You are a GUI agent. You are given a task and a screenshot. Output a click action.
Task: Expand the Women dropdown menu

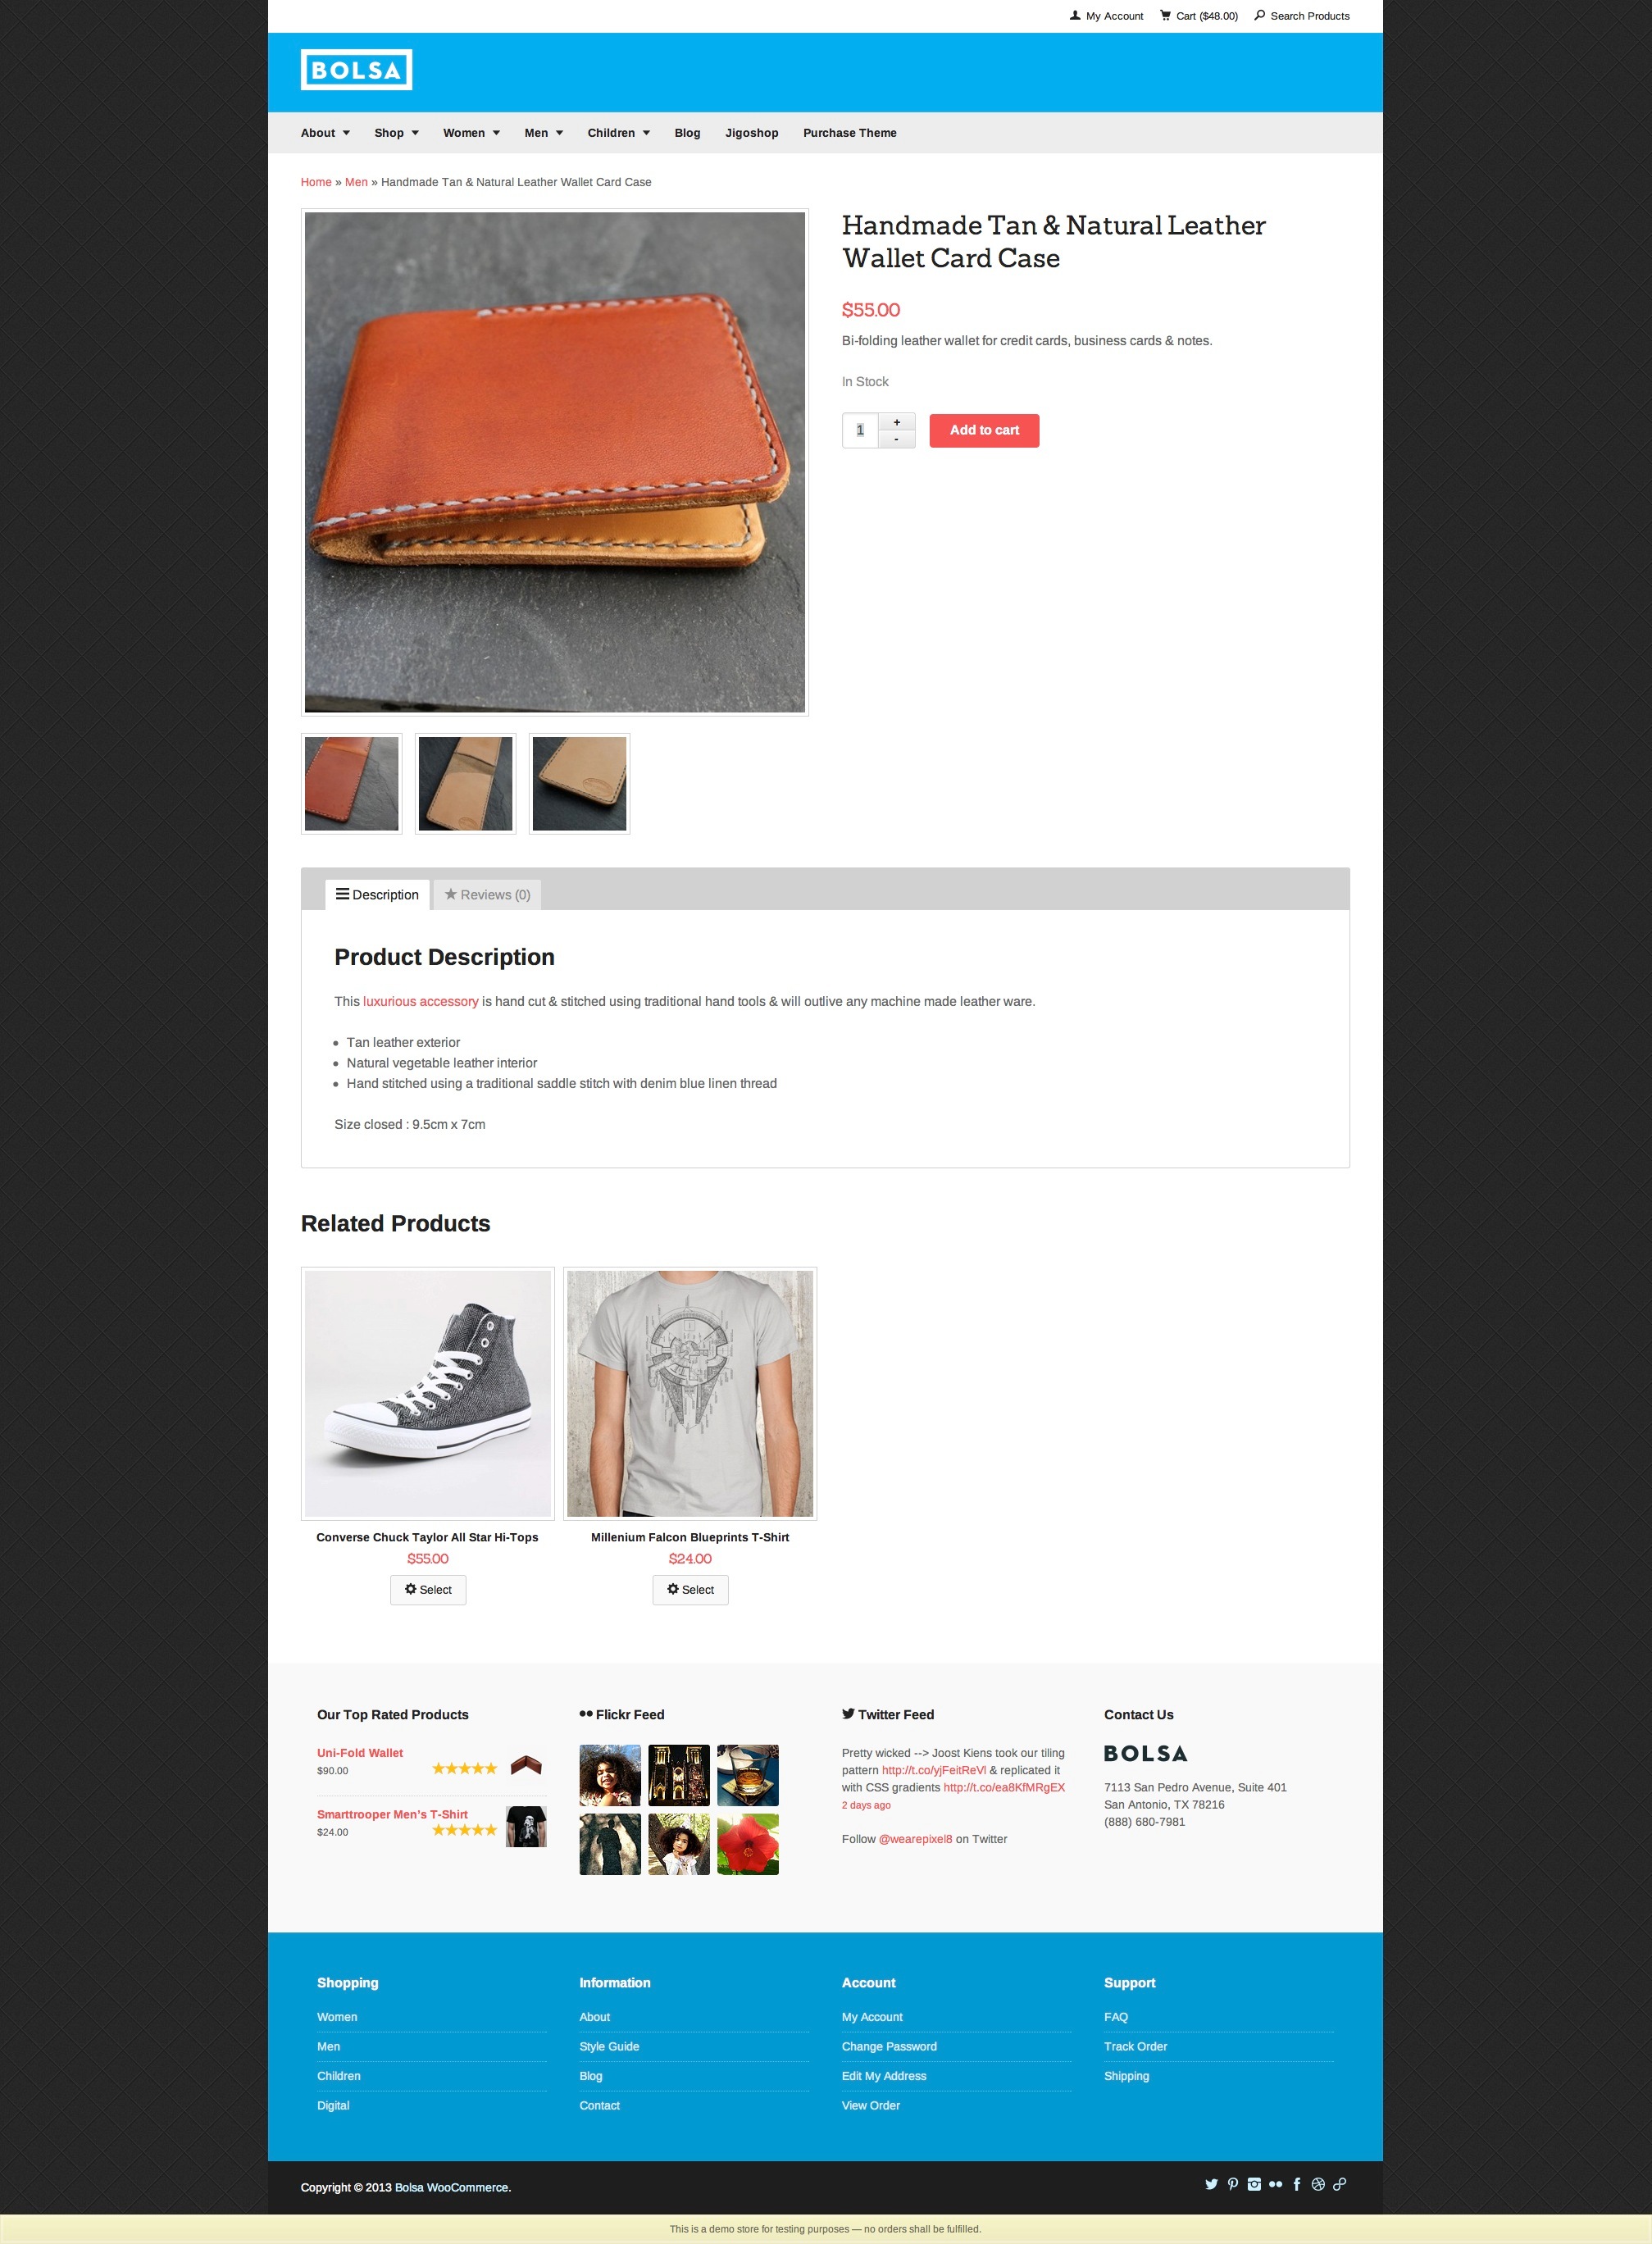coord(471,133)
